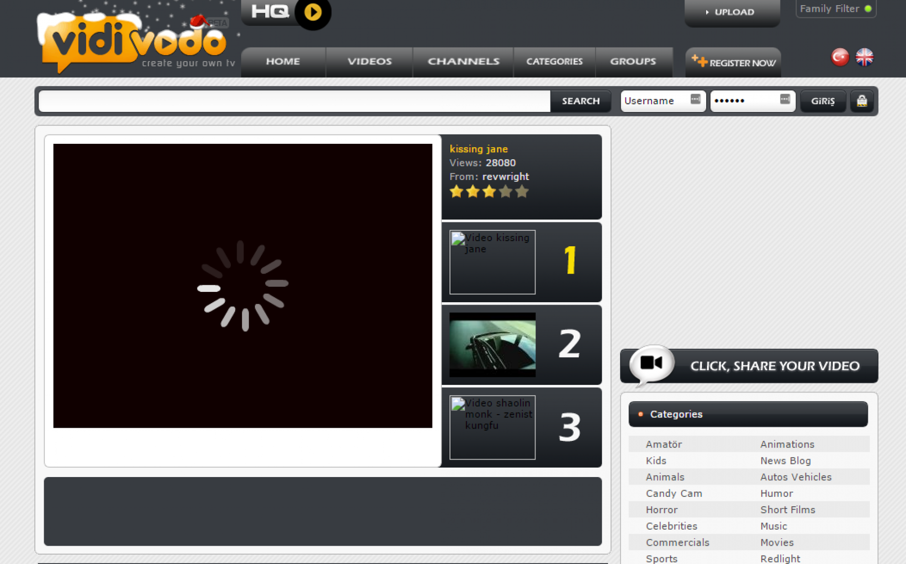Click into the main search text field
This screenshot has width=906, height=564.
294,101
